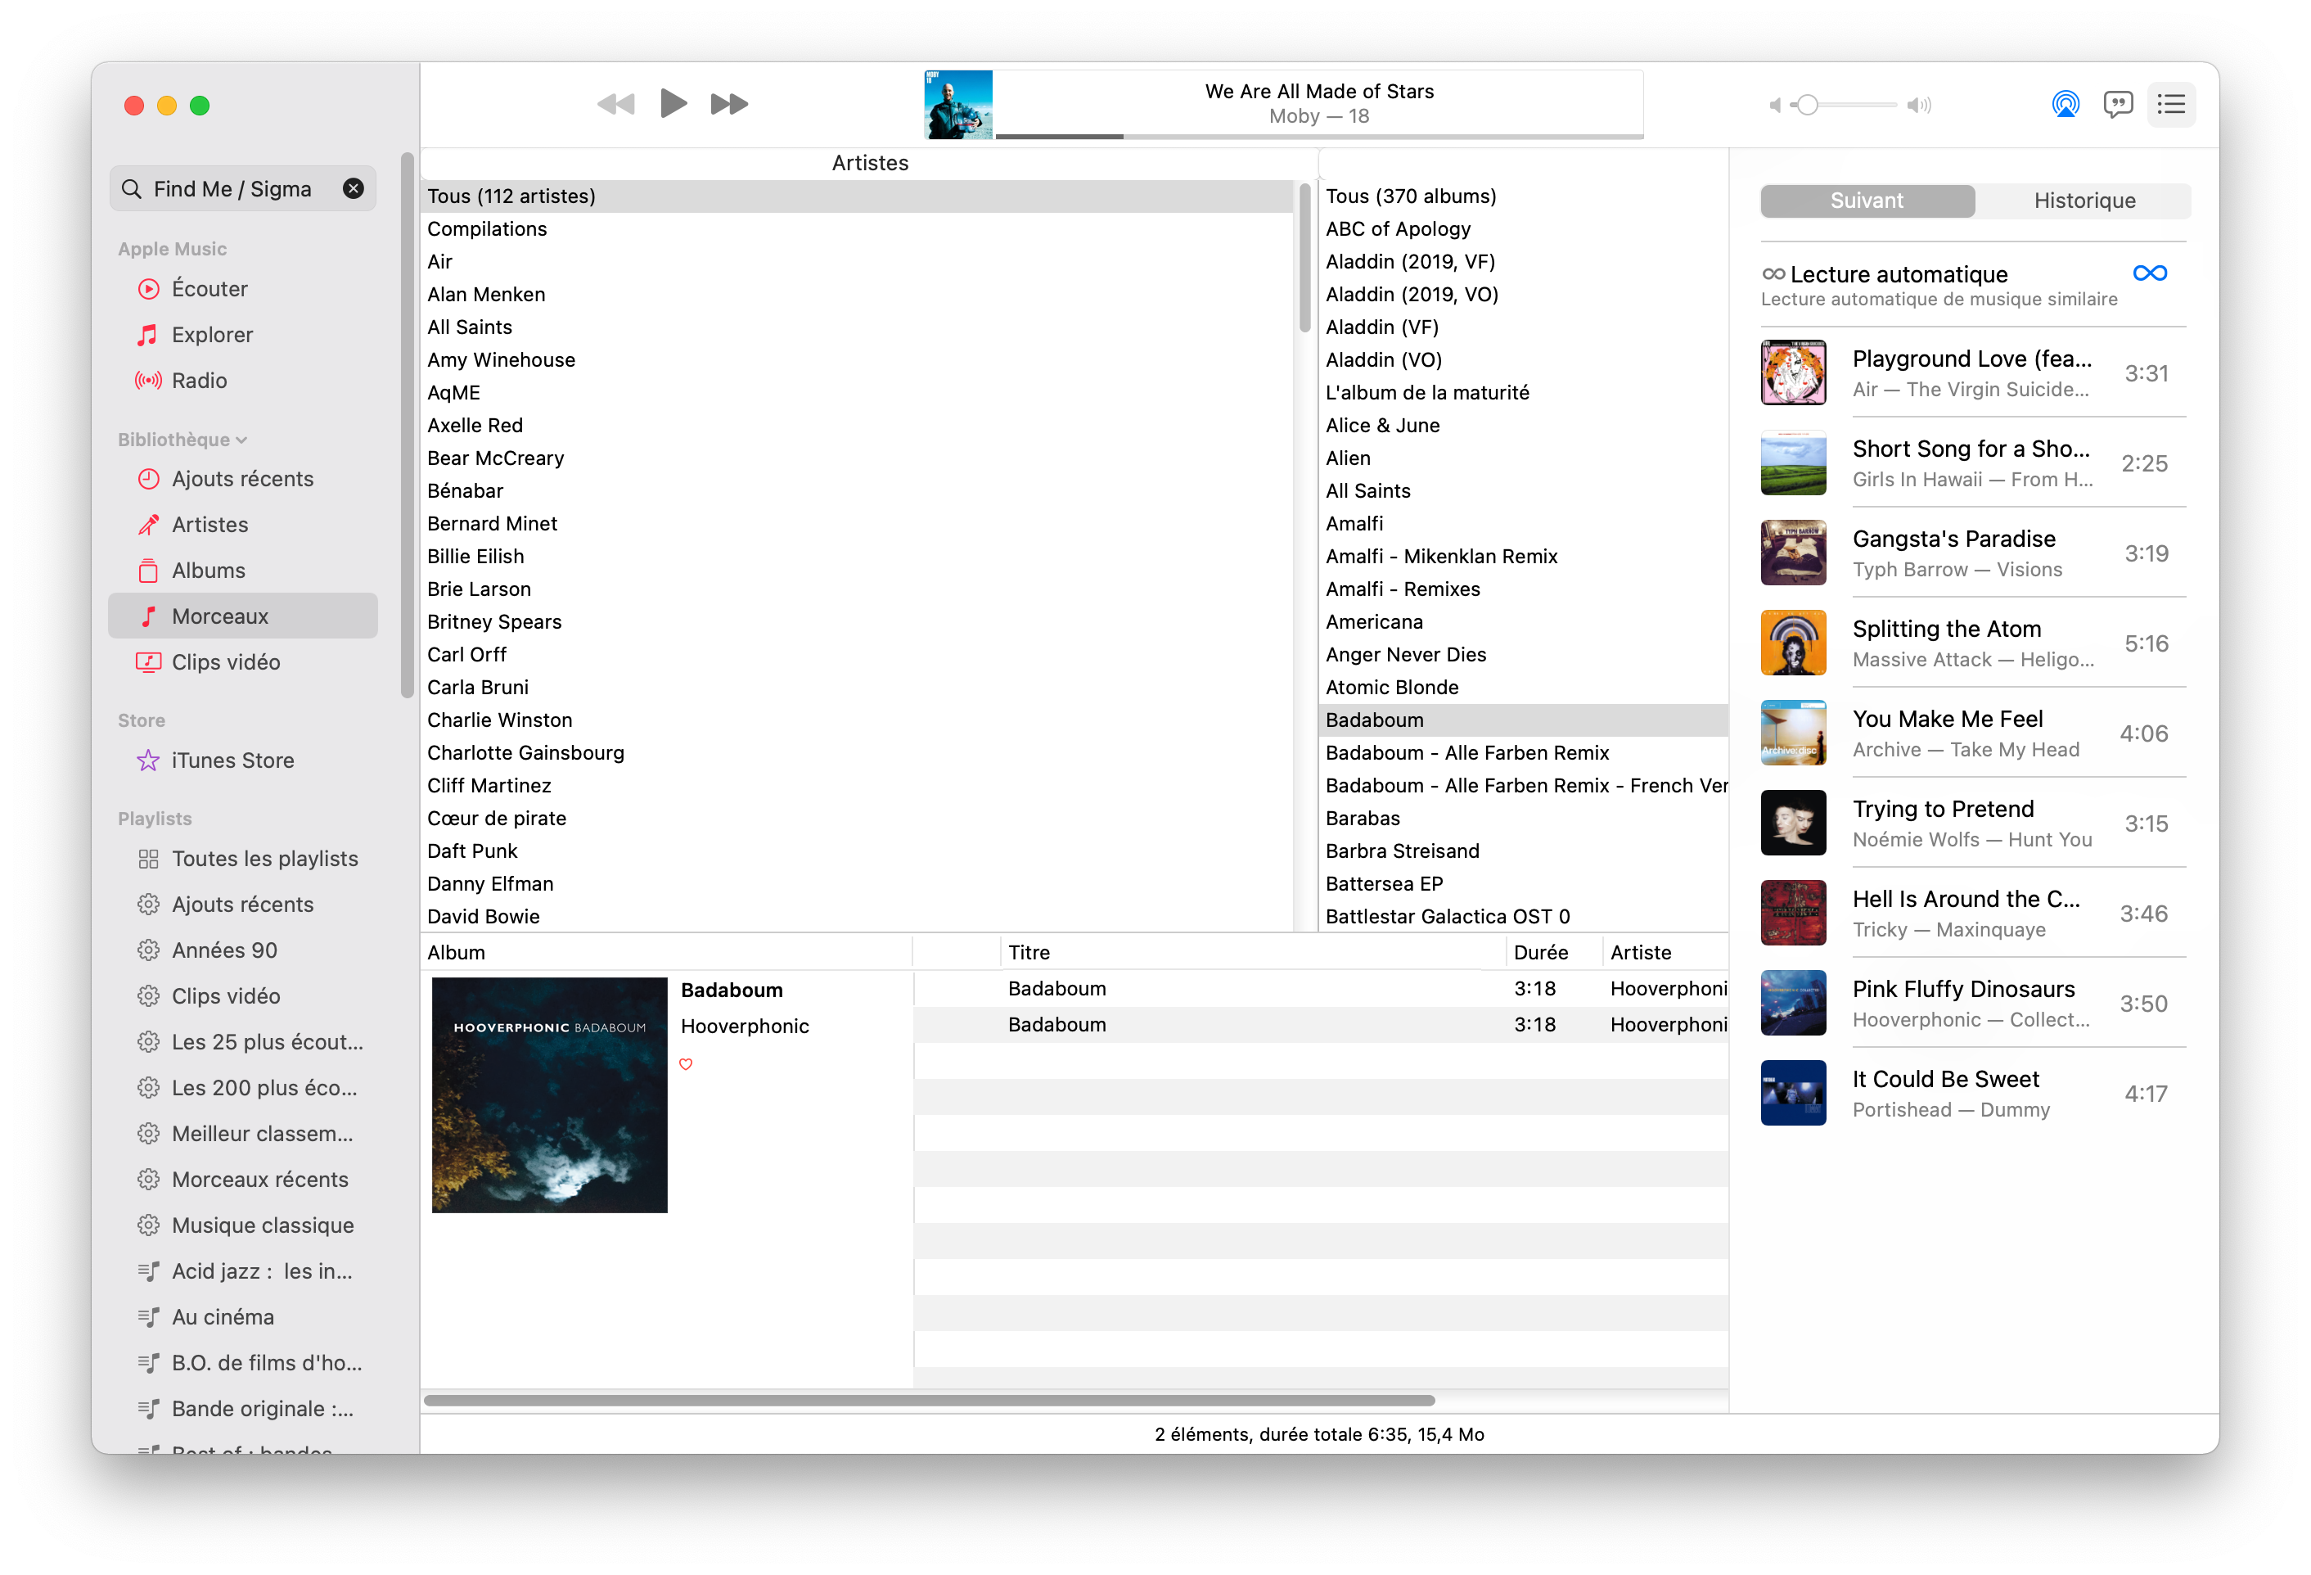Start playback with the play button
The height and width of the screenshot is (1575, 2311).
point(673,103)
